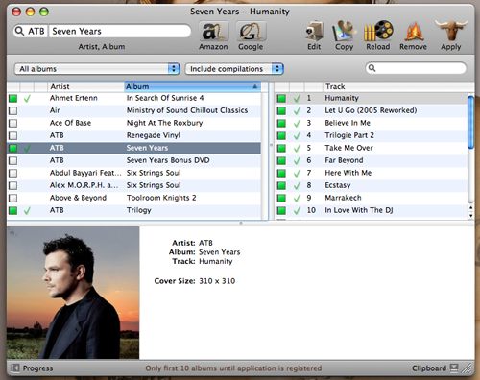Click green status square for track Humanity
480x380 pixels.
click(281, 98)
